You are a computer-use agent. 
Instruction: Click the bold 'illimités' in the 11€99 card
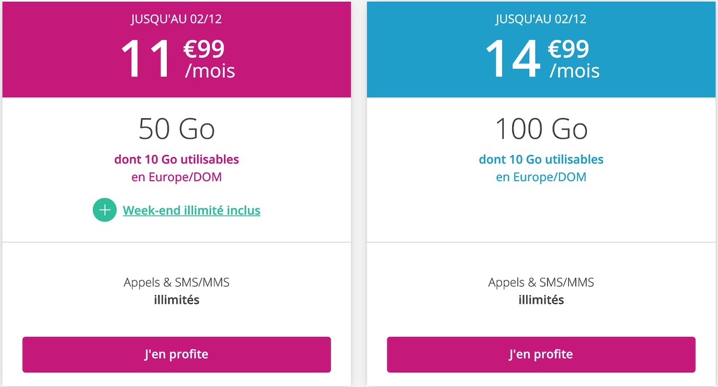pos(176,299)
